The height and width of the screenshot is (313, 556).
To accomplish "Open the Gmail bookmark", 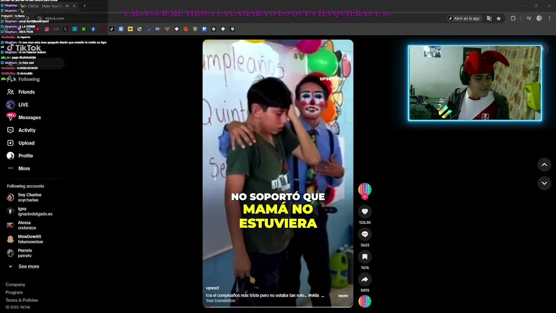I will (56, 29).
